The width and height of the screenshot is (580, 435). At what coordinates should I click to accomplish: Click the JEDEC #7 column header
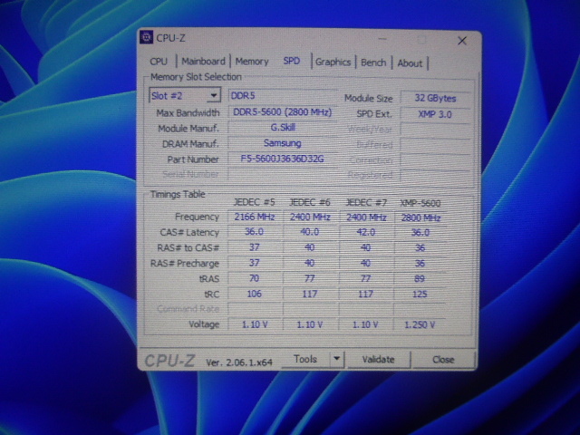[x=366, y=203]
